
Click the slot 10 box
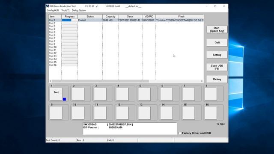tap(78, 113)
